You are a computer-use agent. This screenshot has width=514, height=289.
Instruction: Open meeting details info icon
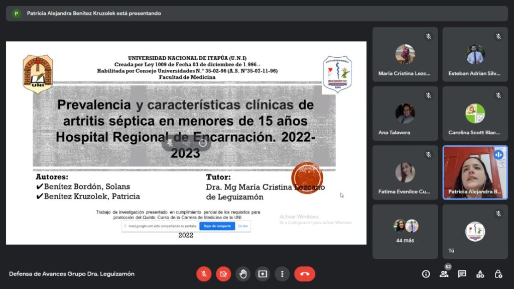coord(426,274)
